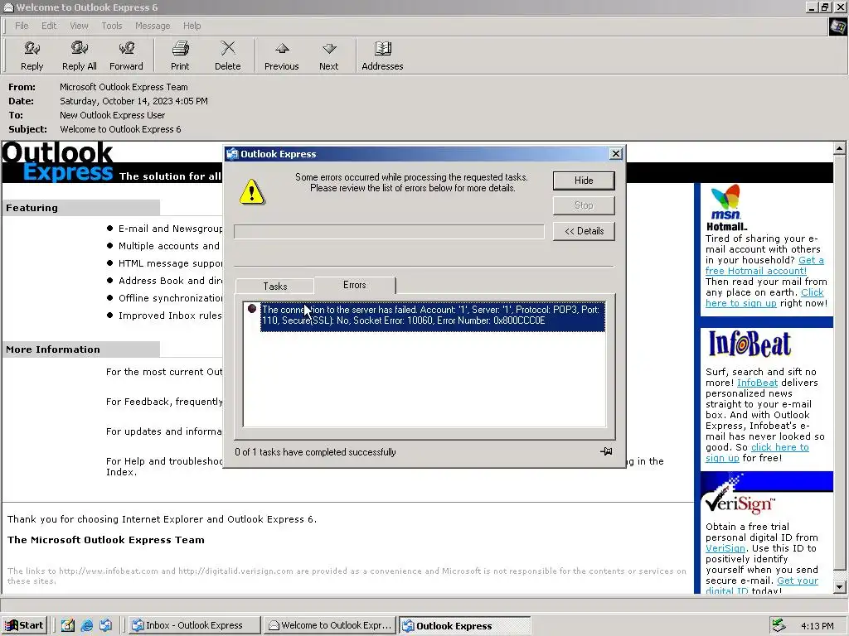The height and width of the screenshot is (636, 849).
Task: Click the yellow warning icon in dialog
Action: click(x=252, y=192)
